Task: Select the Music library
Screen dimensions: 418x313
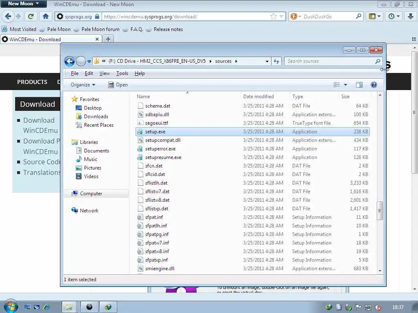Action: [x=87, y=159]
